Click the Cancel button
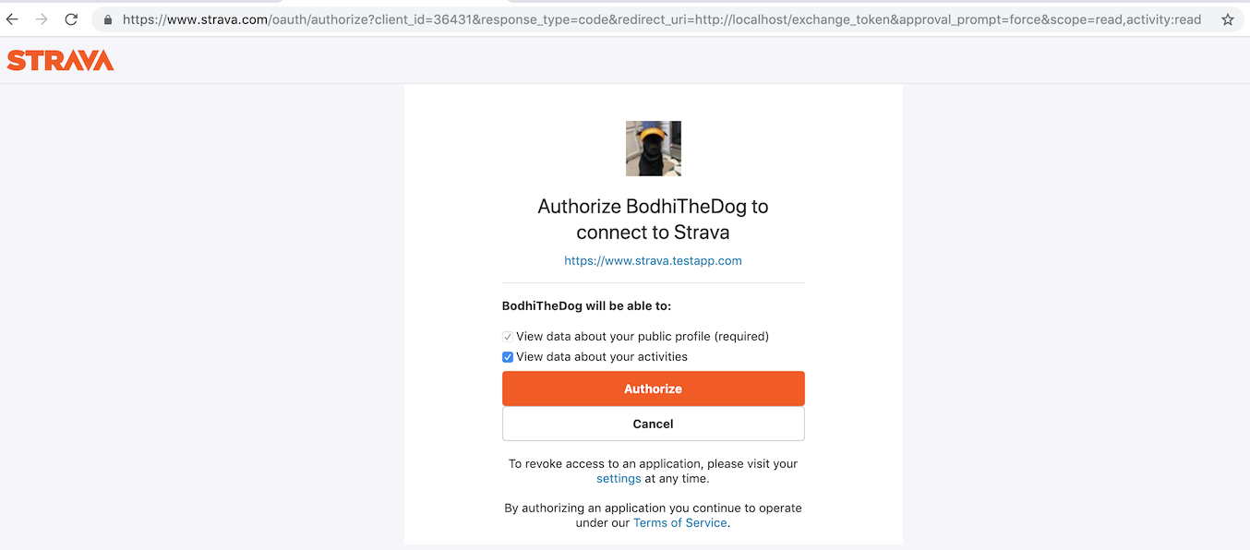This screenshot has width=1250, height=550. tap(654, 424)
